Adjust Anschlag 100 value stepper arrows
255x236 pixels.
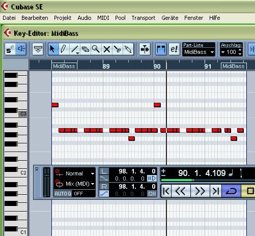tap(240, 52)
